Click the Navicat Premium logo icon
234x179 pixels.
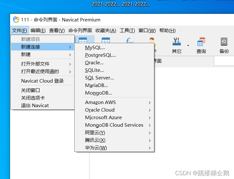[16, 20]
